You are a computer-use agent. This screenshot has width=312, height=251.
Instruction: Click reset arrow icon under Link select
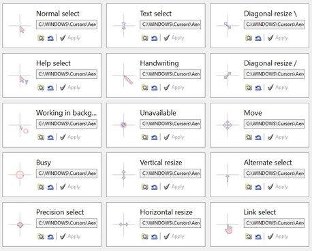pyautogui.click(x=258, y=237)
